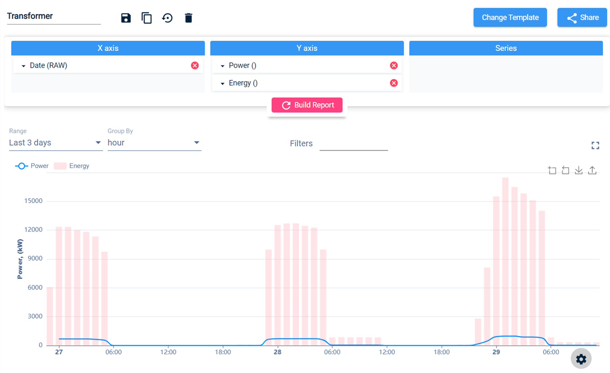Image resolution: width=610 pixels, height=373 pixels.
Task: Toggle the Power series in the legend
Action: 39,166
